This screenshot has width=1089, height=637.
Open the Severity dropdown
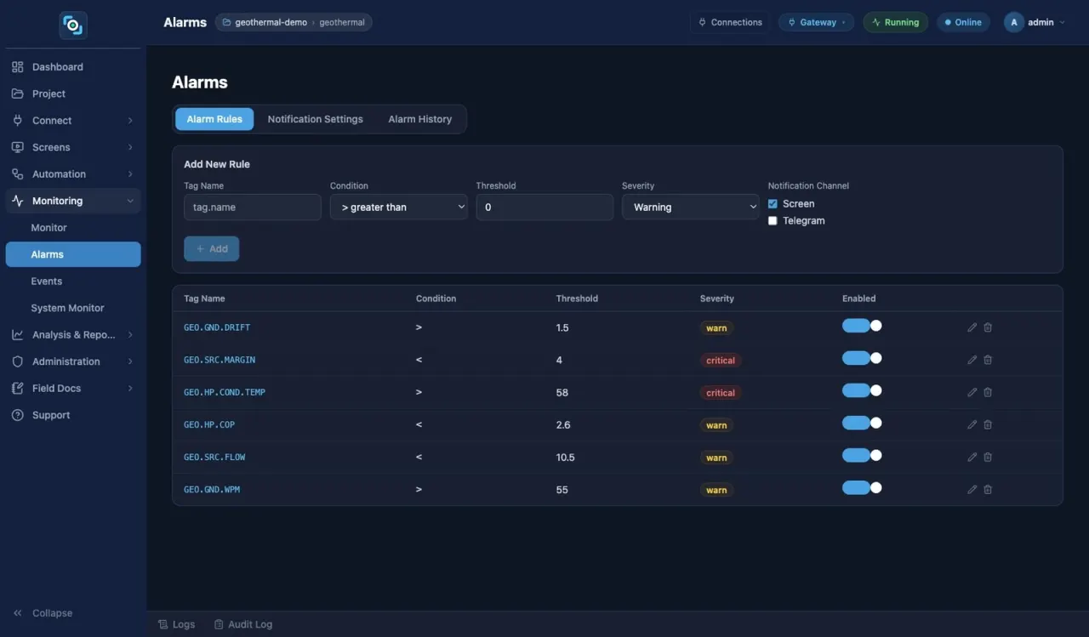(x=691, y=207)
